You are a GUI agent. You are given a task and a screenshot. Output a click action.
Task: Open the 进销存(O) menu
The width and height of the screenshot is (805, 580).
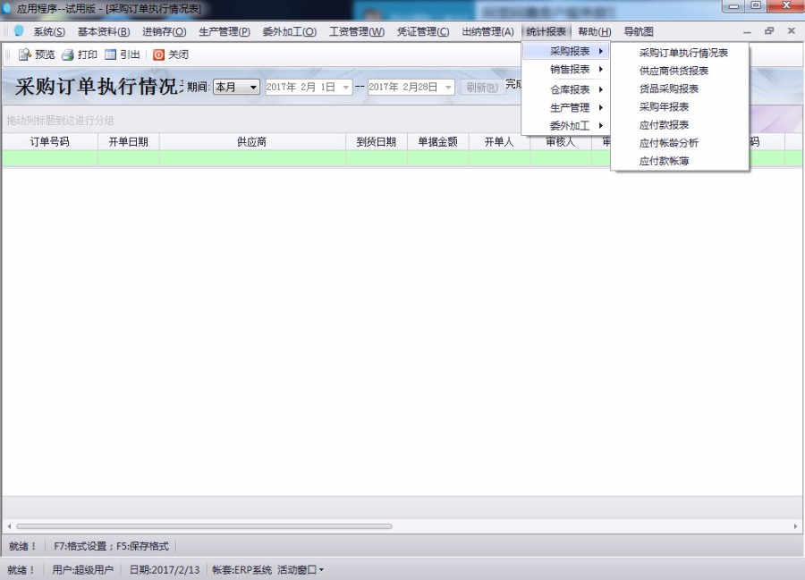point(165,32)
